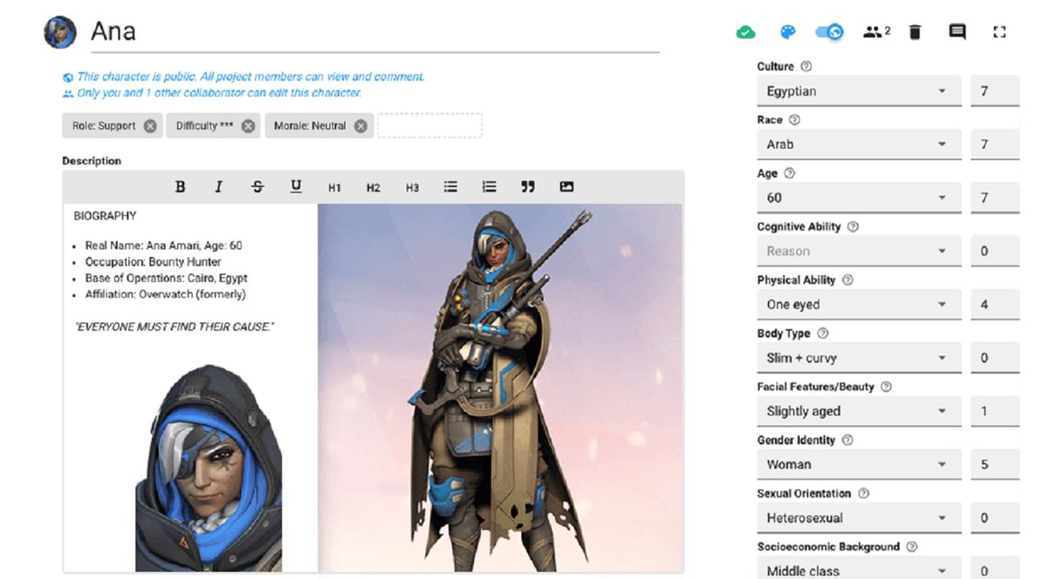Delete this character via the trash icon
Viewport: 1041px width, 579px height.
(x=914, y=31)
